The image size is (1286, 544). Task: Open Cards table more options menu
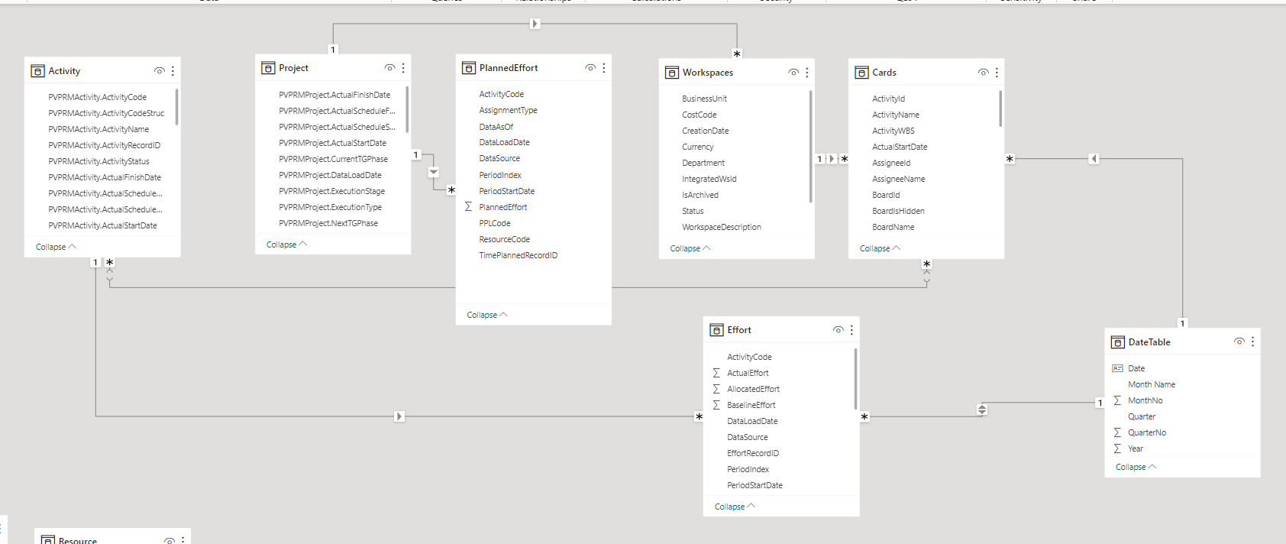coord(997,73)
